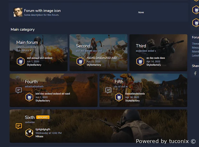Click the Mikasa username link
The image size is (199, 147).
(x=39, y=136)
